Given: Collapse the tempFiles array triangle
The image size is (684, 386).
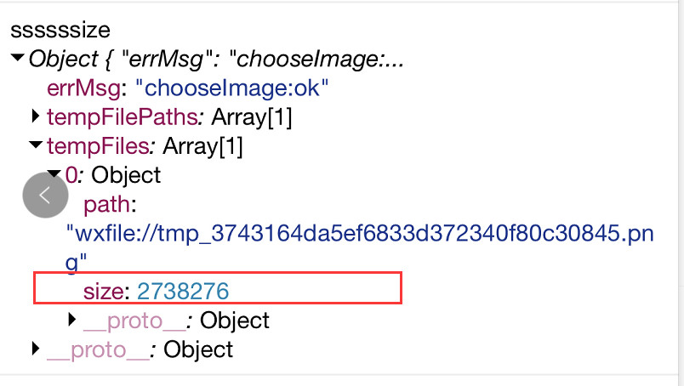Looking at the screenshot, I should tap(36, 145).
